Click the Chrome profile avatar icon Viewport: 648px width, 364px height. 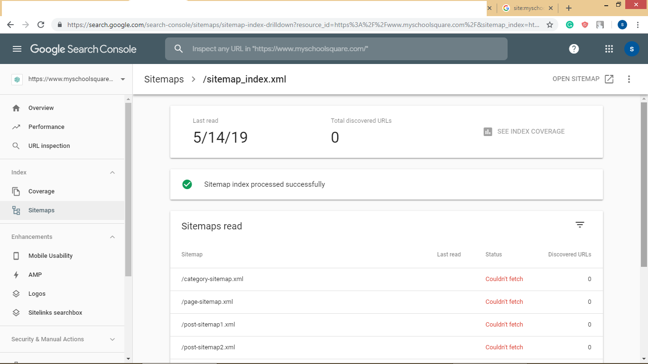(x=622, y=25)
